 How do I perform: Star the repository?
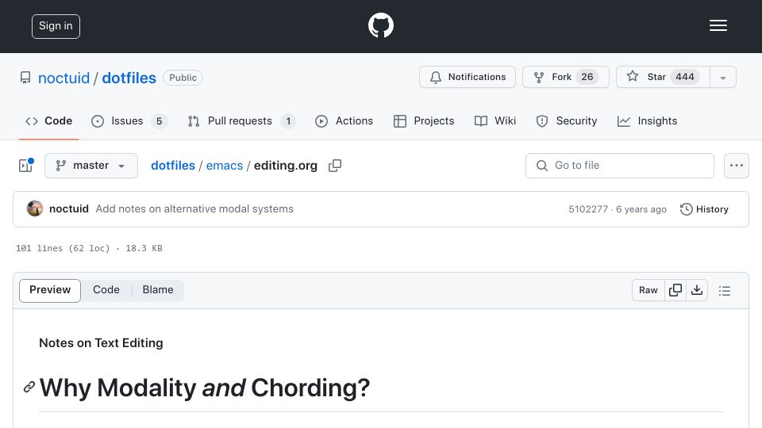tap(663, 77)
